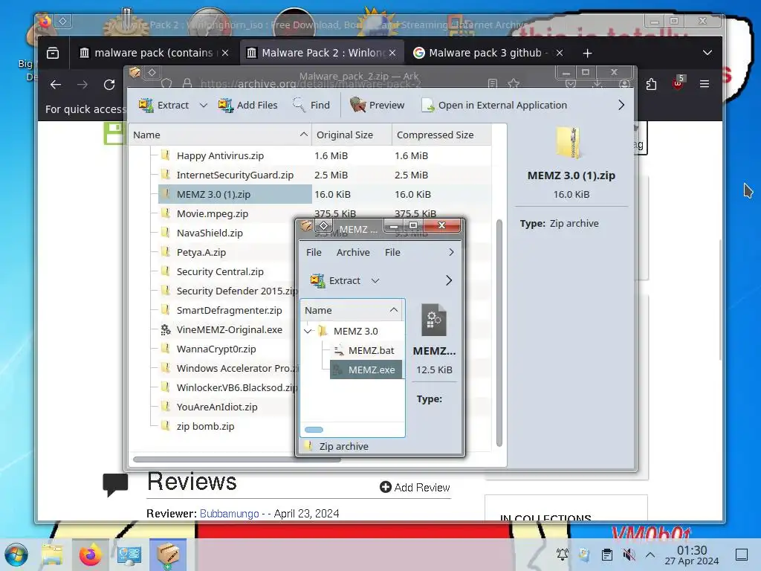The height and width of the screenshot is (571, 761).
Task: Open a new Firefox tab
Action: tap(587, 53)
